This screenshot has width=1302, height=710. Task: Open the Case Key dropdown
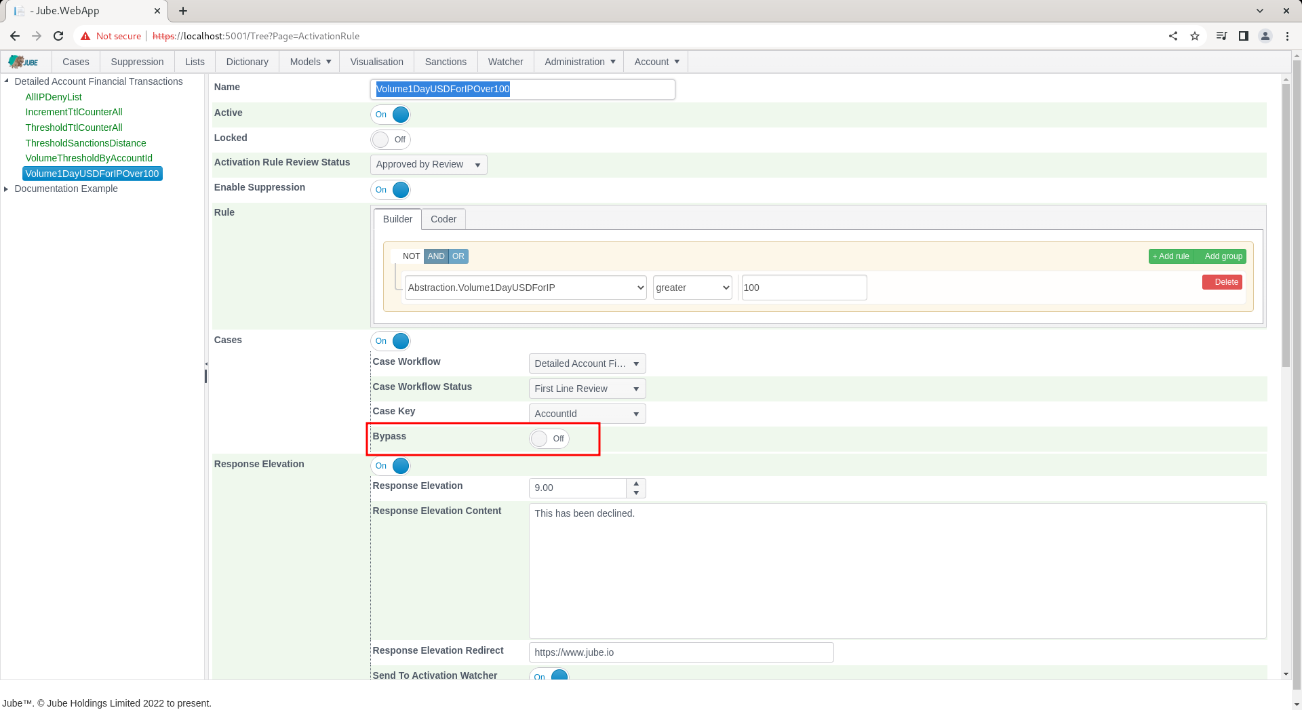click(x=587, y=414)
